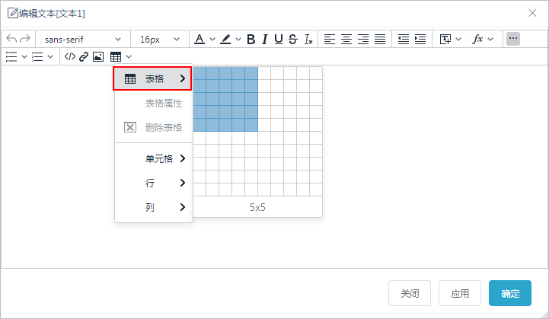549x319 pixels.
Task: Select 表格属性 menu entry
Action: point(154,103)
